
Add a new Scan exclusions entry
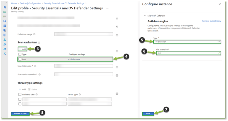pos(22,49)
